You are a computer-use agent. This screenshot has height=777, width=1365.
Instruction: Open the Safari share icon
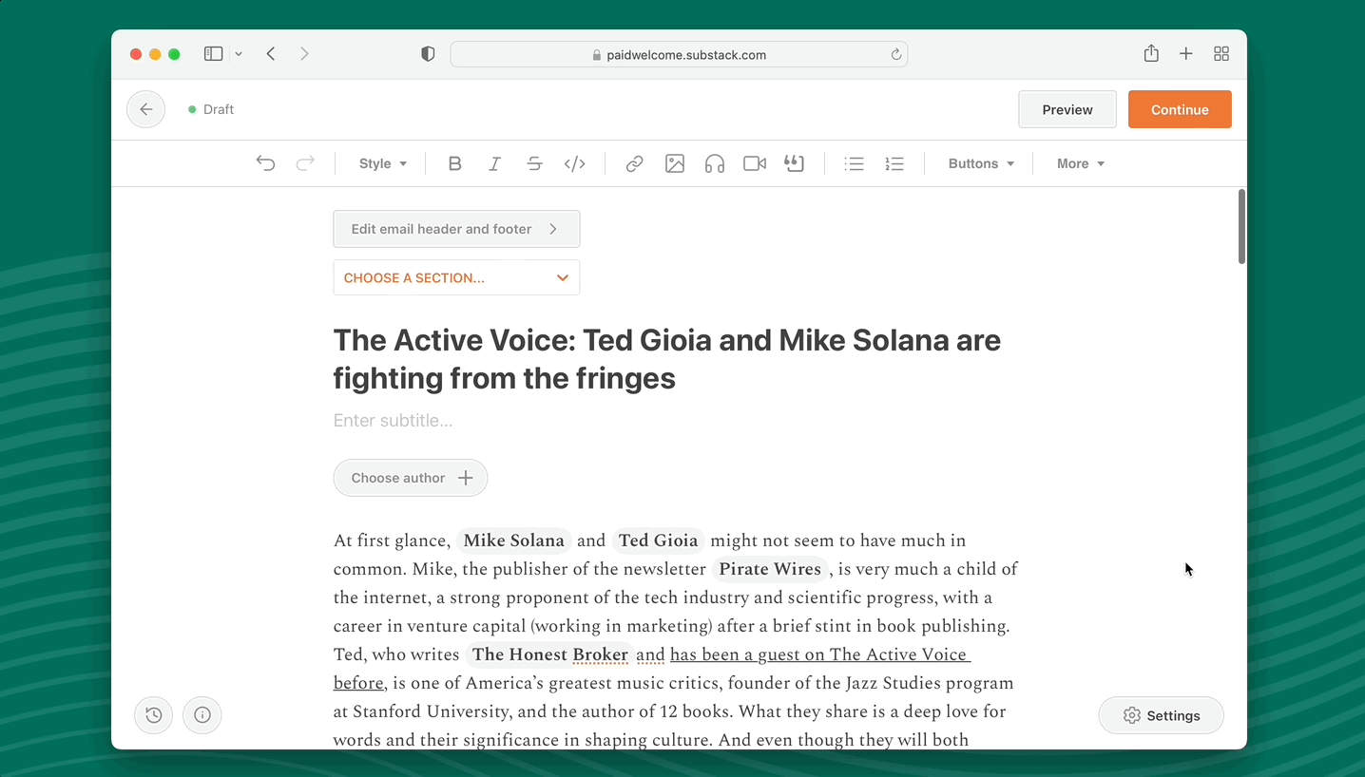click(1151, 53)
